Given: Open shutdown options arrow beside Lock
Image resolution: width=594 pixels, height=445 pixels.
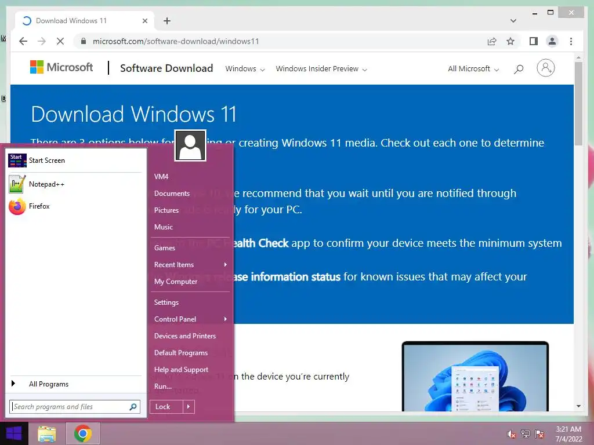Looking at the screenshot, I should (x=189, y=407).
